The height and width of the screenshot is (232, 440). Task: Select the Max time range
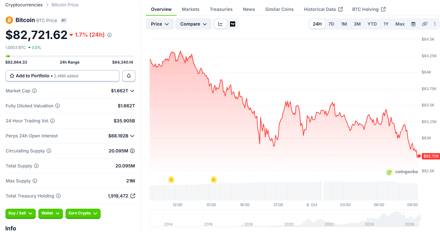point(400,24)
